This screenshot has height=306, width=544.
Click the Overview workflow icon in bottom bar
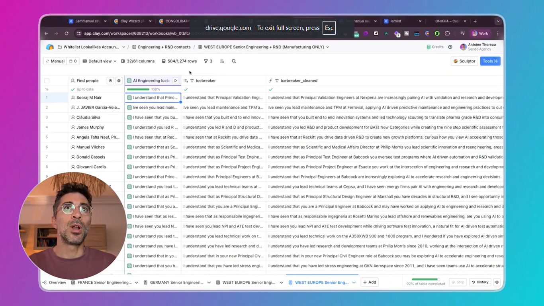click(x=45, y=282)
